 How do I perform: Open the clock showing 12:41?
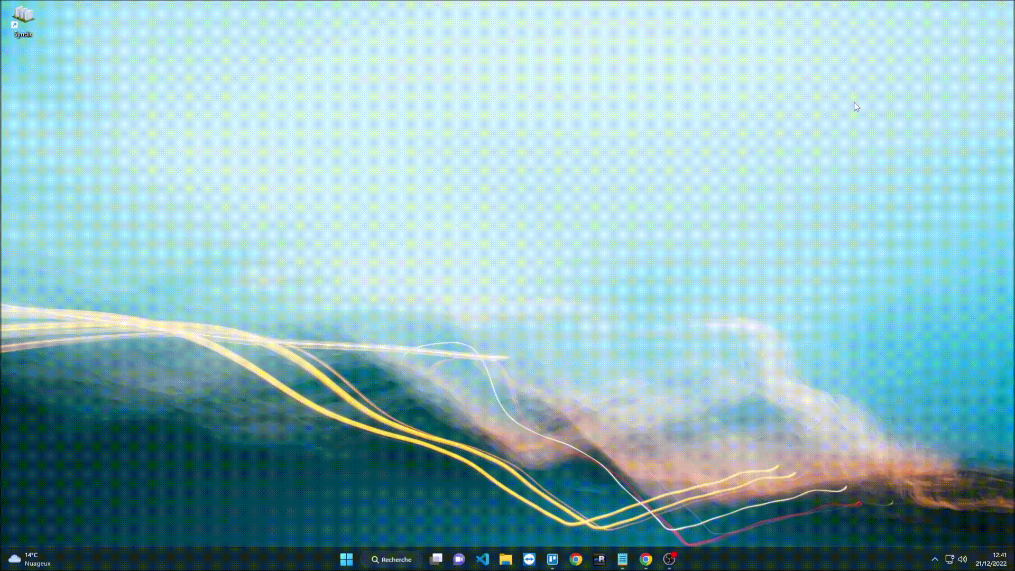click(991, 559)
